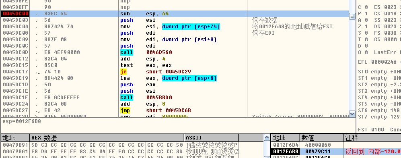Click stack value 00479C11
This screenshot has width=401, height=158.
coord(318,151)
